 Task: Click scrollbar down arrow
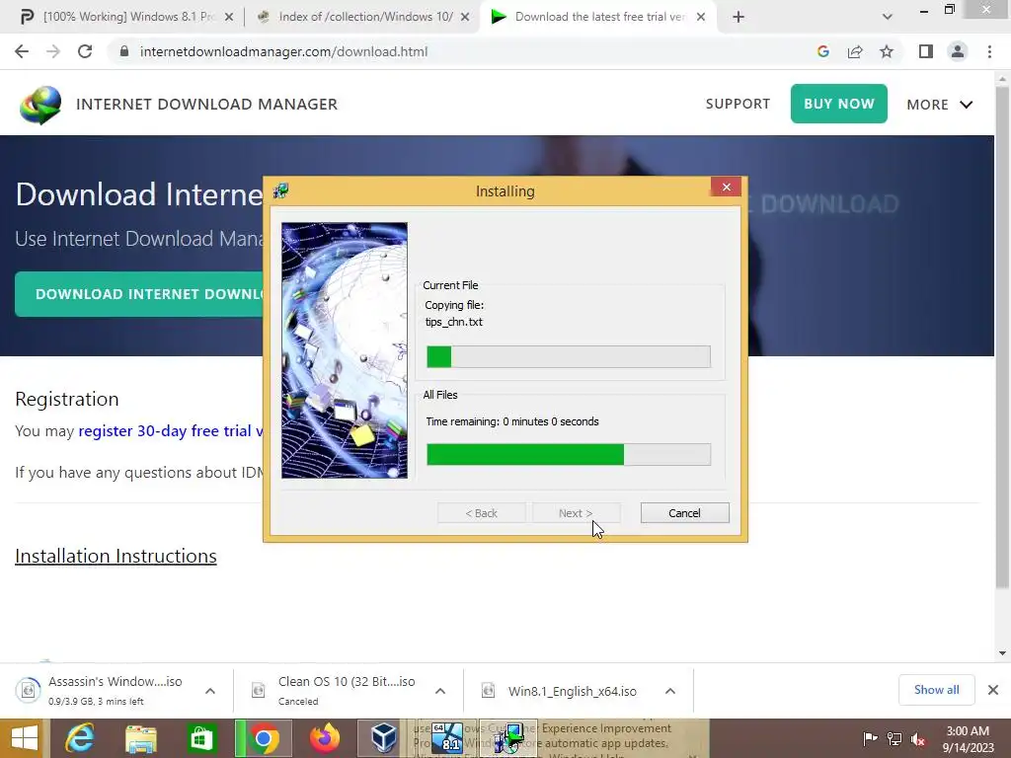[x=1003, y=653]
